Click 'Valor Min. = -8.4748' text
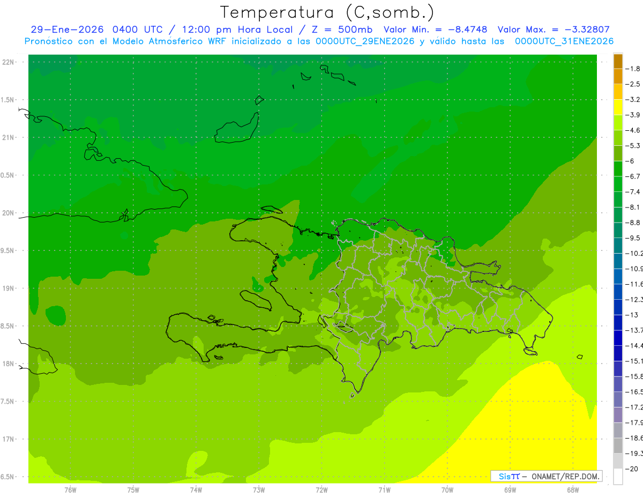The height and width of the screenshot is (497, 643). (436, 30)
